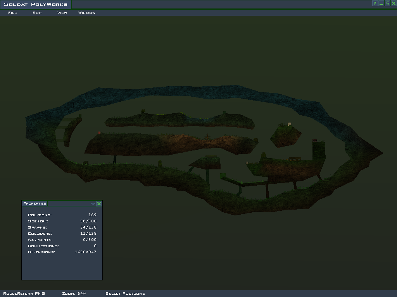Open the Edit menu
Screen dimensions: 397x297
(37, 13)
